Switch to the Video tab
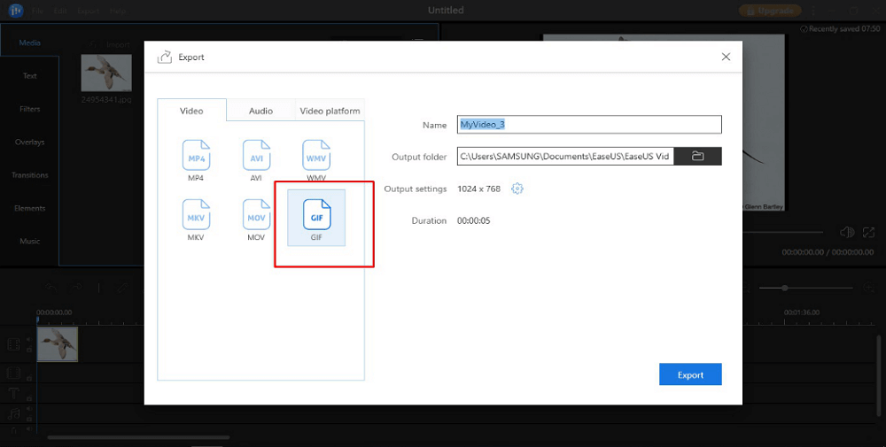Image resolution: width=886 pixels, height=447 pixels. [191, 111]
